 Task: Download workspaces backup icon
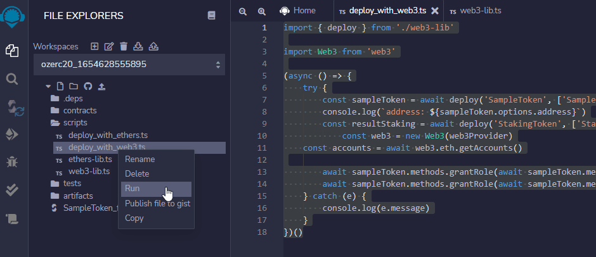pyautogui.click(x=138, y=46)
